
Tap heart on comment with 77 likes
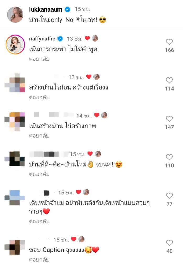click(x=169, y=195)
